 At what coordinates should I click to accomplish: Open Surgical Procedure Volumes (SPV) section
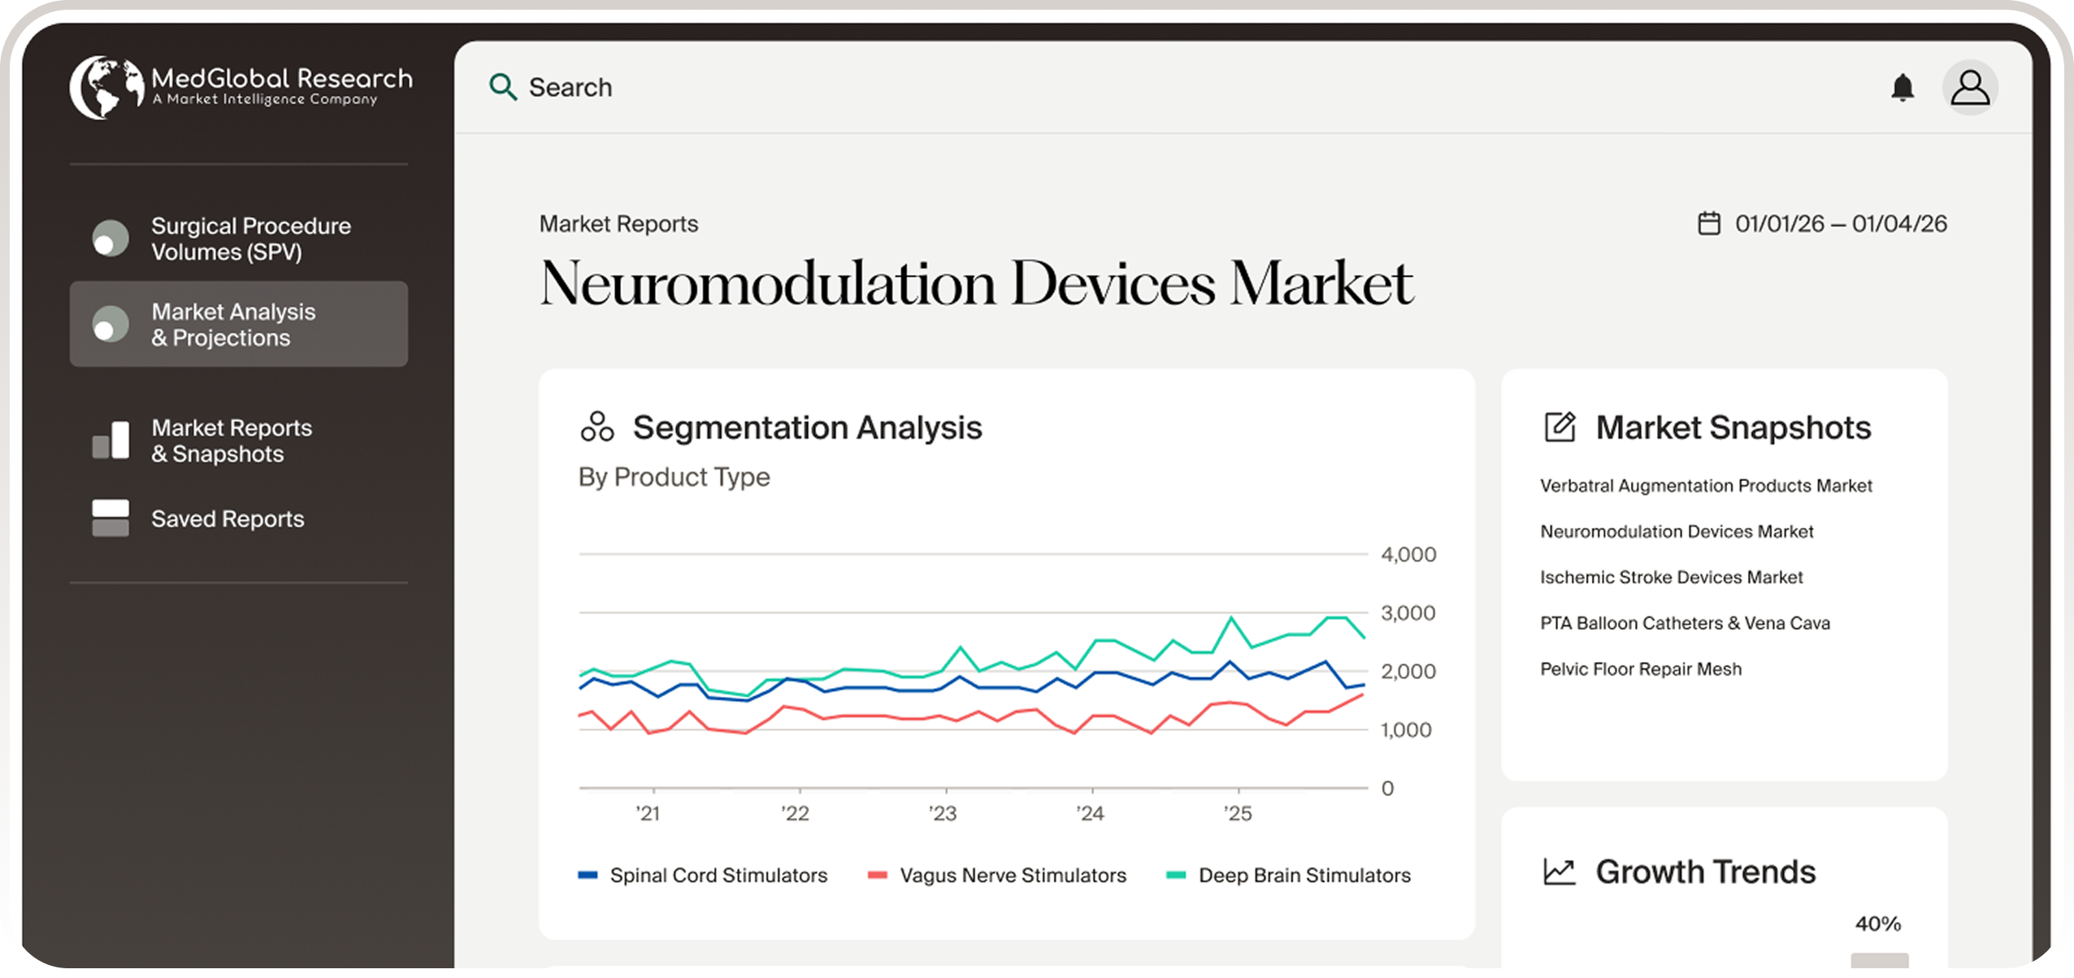click(239, 239)
